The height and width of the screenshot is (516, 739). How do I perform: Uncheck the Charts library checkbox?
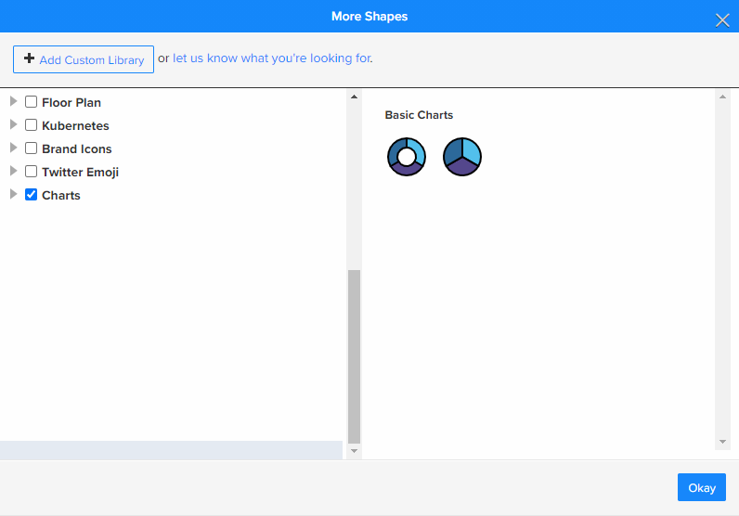coord(31,195)
